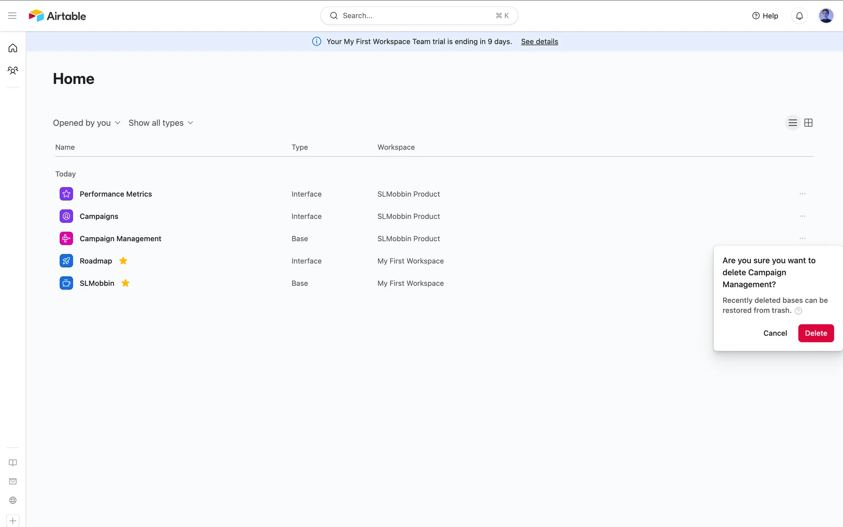Viewport: 843px width, 527px height.
Task: Click the globe import icon
Action: (x=13, y=500)
